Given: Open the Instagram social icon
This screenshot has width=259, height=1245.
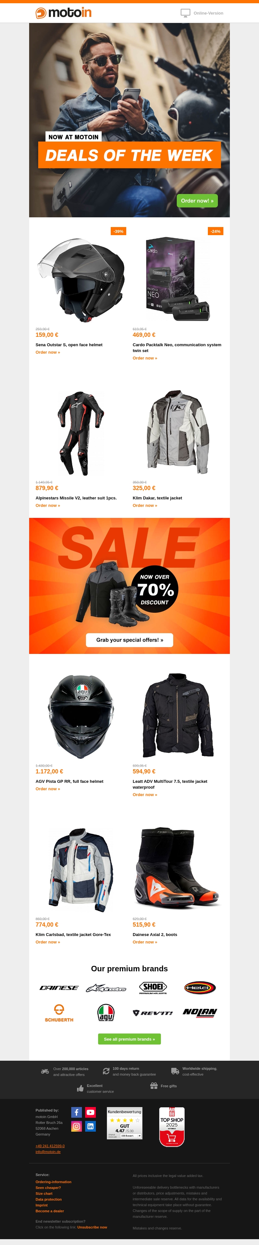Looking at the screenshot, I should click(x=76, y=1126).
